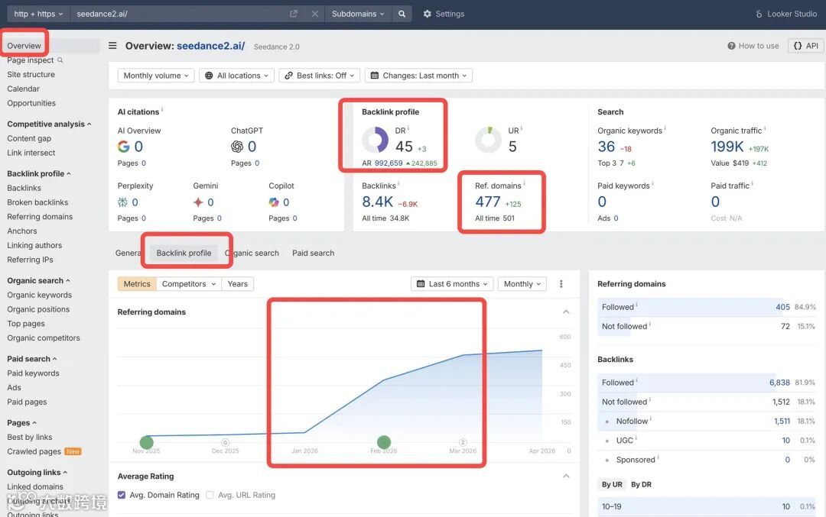Select the Metrics tab

(x=137, y=284)
